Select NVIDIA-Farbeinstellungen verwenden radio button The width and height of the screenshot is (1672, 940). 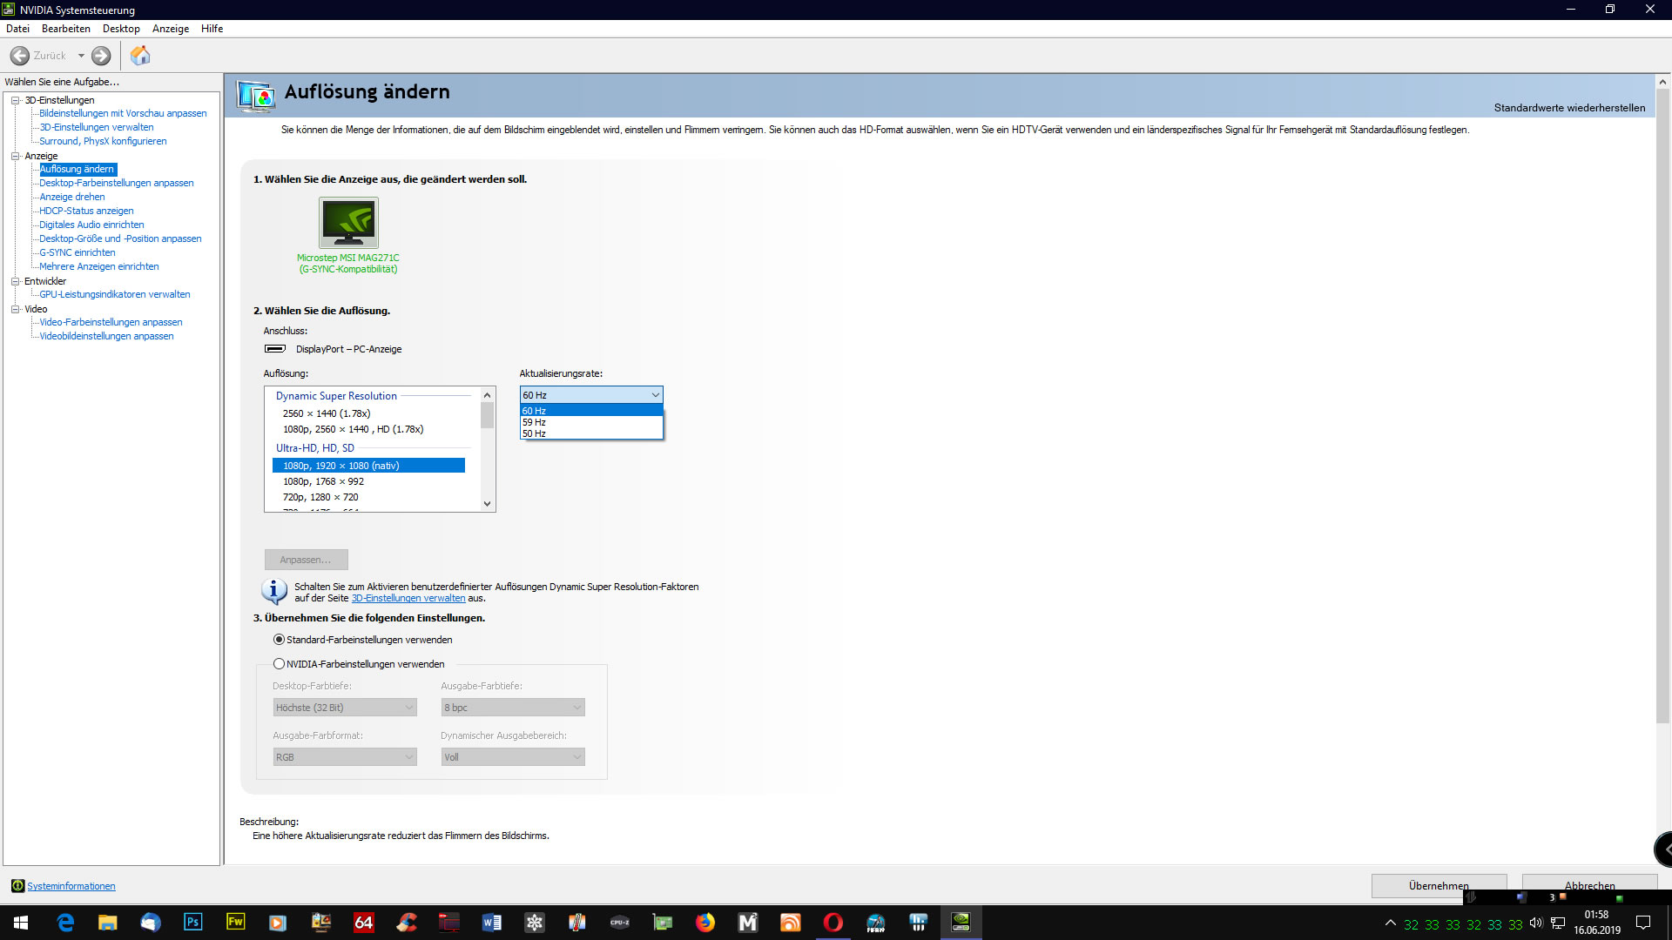pyautogui.click(x=280, y=664)
